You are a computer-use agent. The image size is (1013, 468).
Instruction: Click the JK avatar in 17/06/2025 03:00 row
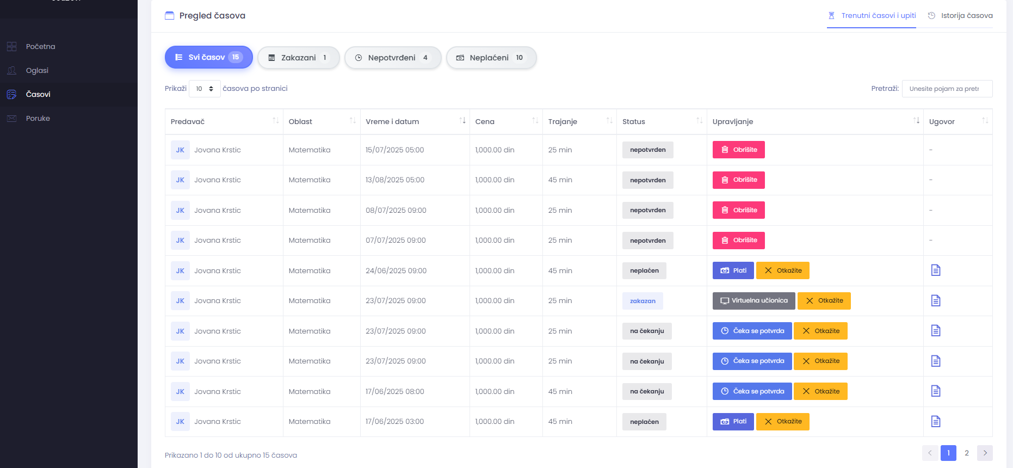(x=180, y=421)
